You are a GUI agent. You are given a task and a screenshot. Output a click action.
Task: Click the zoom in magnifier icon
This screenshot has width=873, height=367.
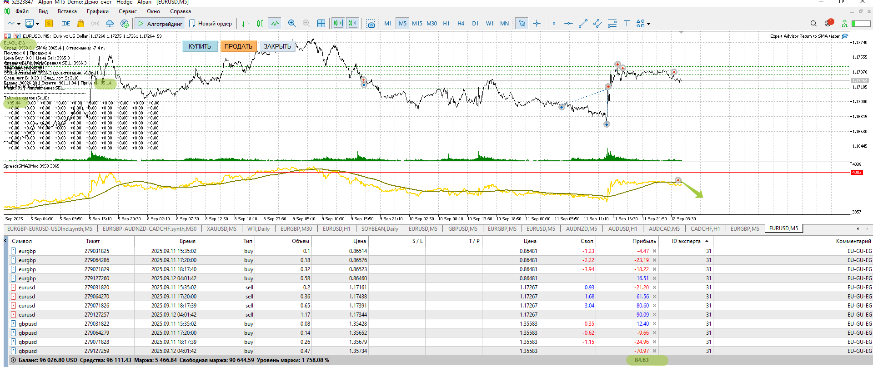tap(292, 24)
